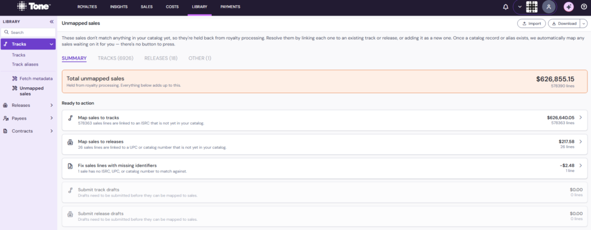The width and height of the screenshot is (591, 230).
Task: Open the notifications bell
Action: click(506, 7)
